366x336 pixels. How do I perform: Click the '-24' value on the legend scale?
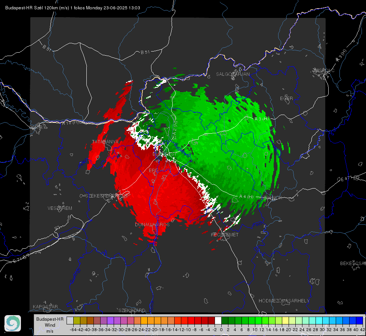(x=141, y=330)
